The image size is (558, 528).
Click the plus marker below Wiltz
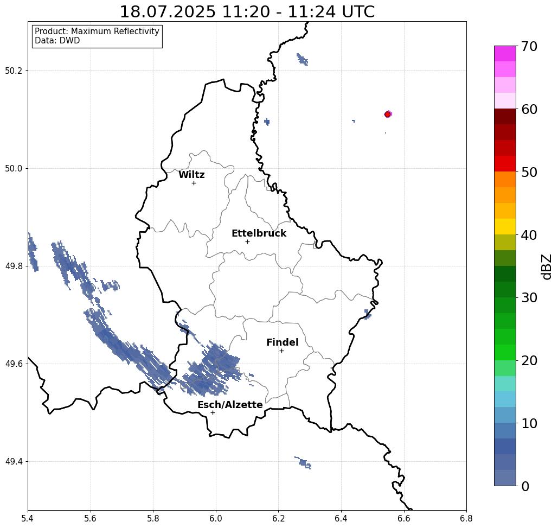pos(194,183)
